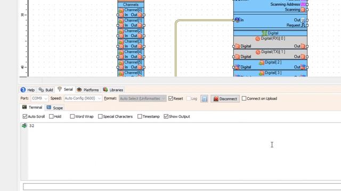
Task: Open the COM9 port dropdown
Action: (x=39, y=99)
